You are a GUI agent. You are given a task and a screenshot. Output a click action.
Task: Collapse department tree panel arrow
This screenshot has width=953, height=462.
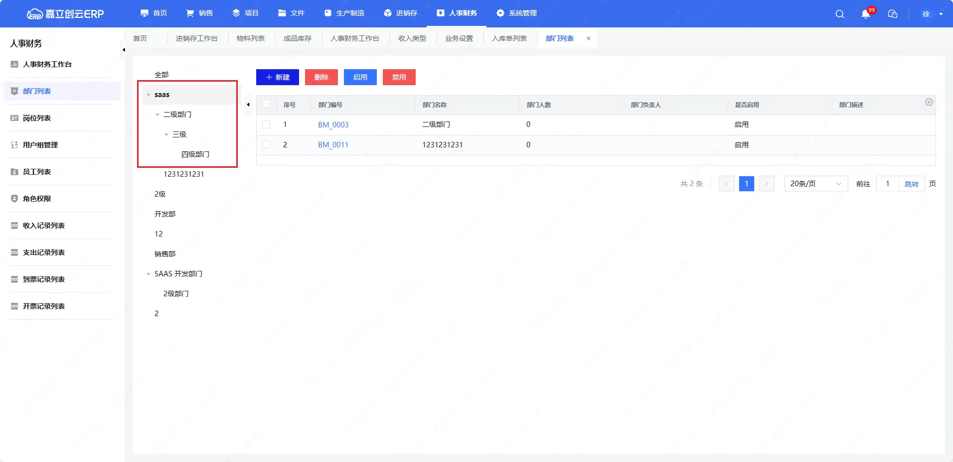coord(248,105)
